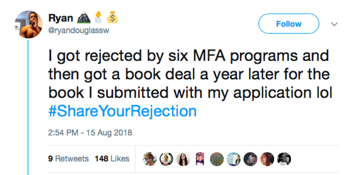The image size is (355, 175).
Task: View the 9 Retweets list
Action: 68,159
